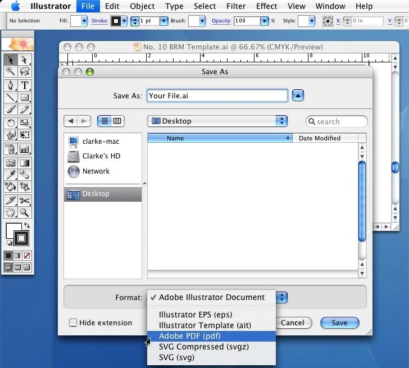Screen dimensions: 409x368
Task: Select the Line Segment tool
Action: click(11, 97)
